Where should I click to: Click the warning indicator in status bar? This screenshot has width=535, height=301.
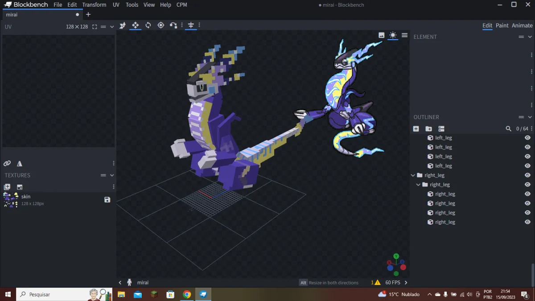click(375, 283)
